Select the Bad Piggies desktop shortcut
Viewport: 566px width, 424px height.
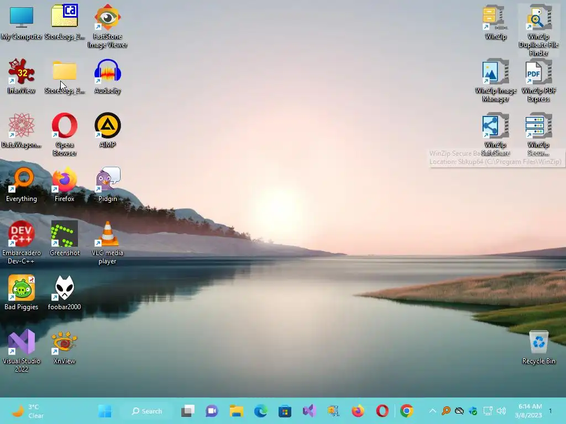(x=22, y=293)
